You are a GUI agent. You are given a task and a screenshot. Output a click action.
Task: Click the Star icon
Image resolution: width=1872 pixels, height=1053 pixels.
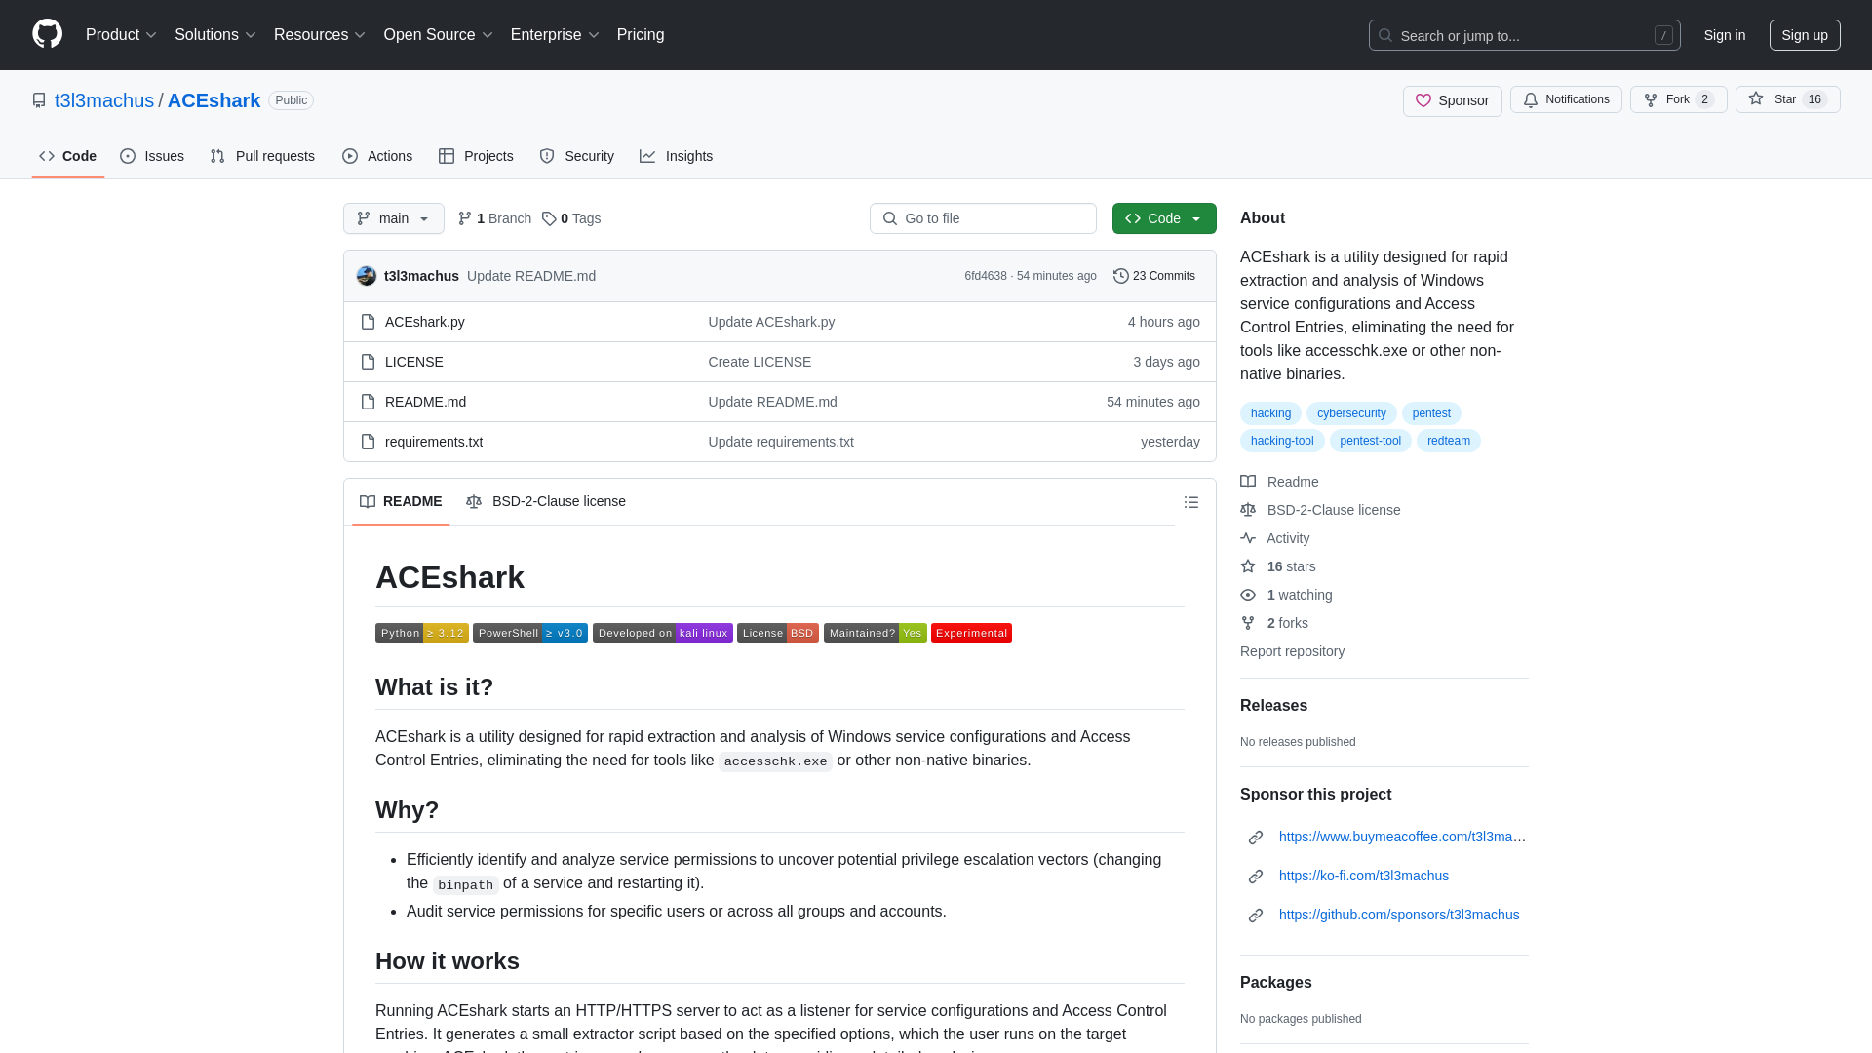pyautogui.click(x=1756, y=100)
